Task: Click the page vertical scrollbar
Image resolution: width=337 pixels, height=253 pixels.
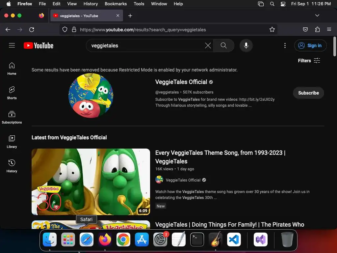Action: click(x=334, y=46)
